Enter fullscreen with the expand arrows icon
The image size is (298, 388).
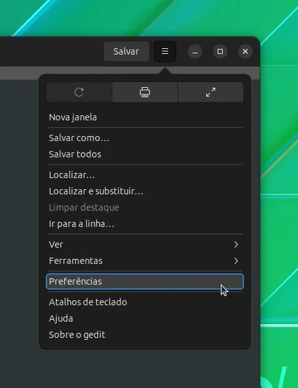(211, 92)
